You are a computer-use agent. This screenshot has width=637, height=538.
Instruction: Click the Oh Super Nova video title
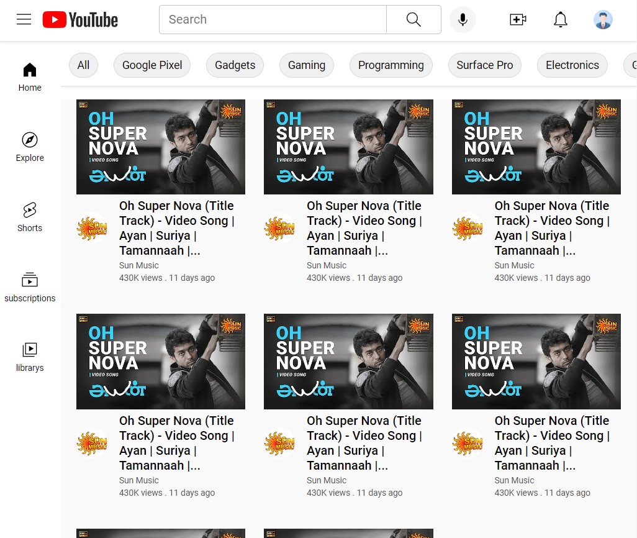176,228
